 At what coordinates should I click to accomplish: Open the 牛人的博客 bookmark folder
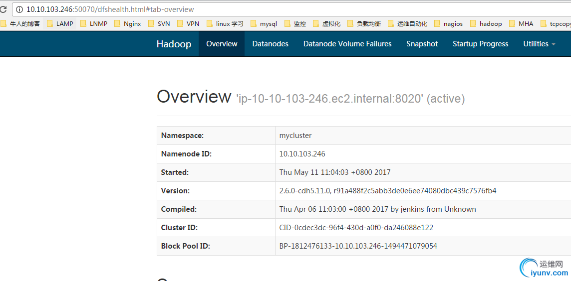[20, 23]
